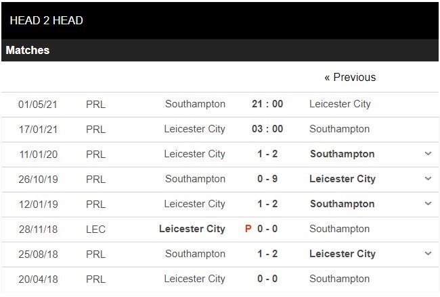Click the 25/08/18 match 1 - 2 score
The height and width of the screenshot is (297, 440).
(267, 254)
